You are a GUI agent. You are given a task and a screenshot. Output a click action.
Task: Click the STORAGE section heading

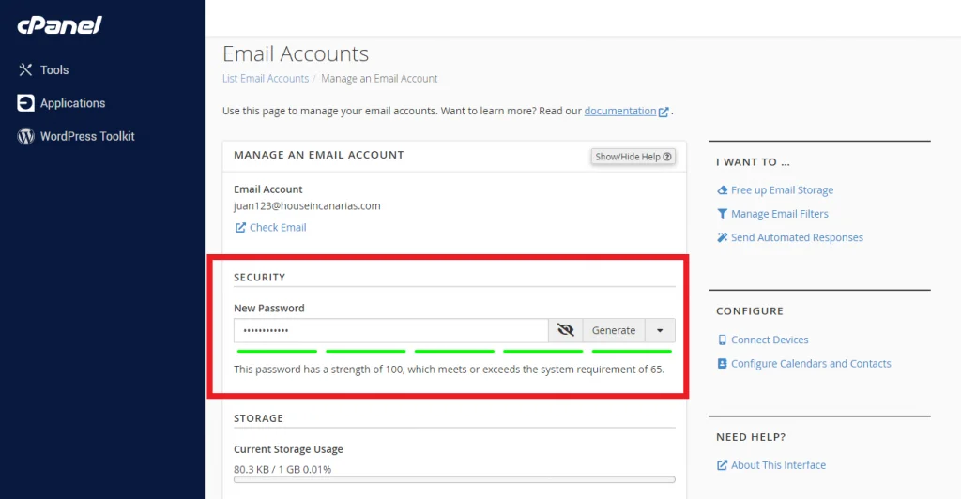coord(258,418)
